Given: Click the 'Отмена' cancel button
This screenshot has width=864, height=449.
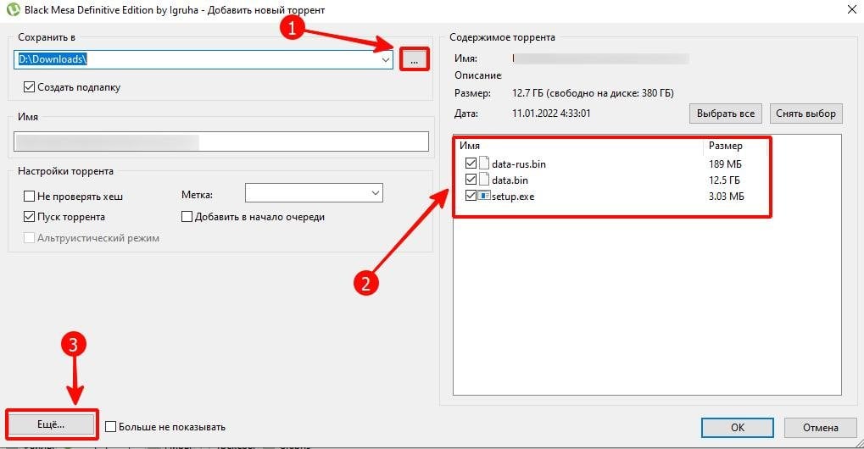Looking at the screenshot, I should pyautogui.click(x=821, y=428).
